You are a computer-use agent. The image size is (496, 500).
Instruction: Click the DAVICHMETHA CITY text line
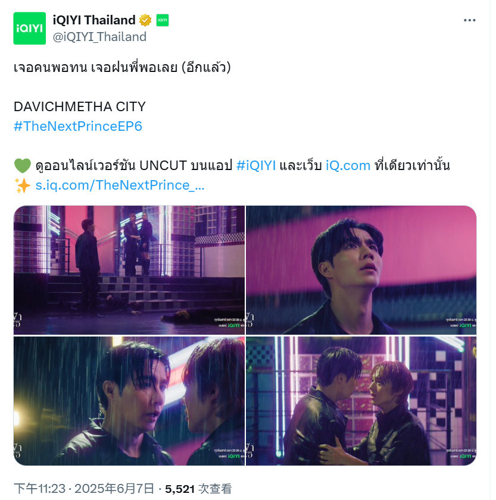[80, 107]
